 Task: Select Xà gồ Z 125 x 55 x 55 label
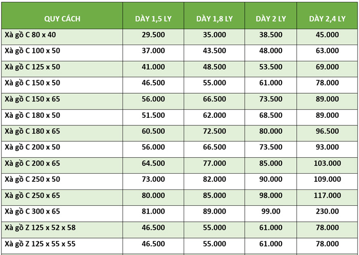pos(40,244)
